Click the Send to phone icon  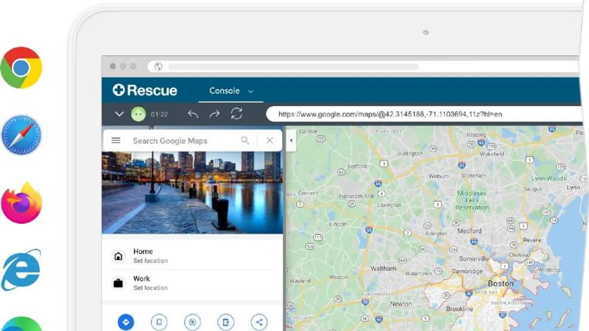coord(225,322)
